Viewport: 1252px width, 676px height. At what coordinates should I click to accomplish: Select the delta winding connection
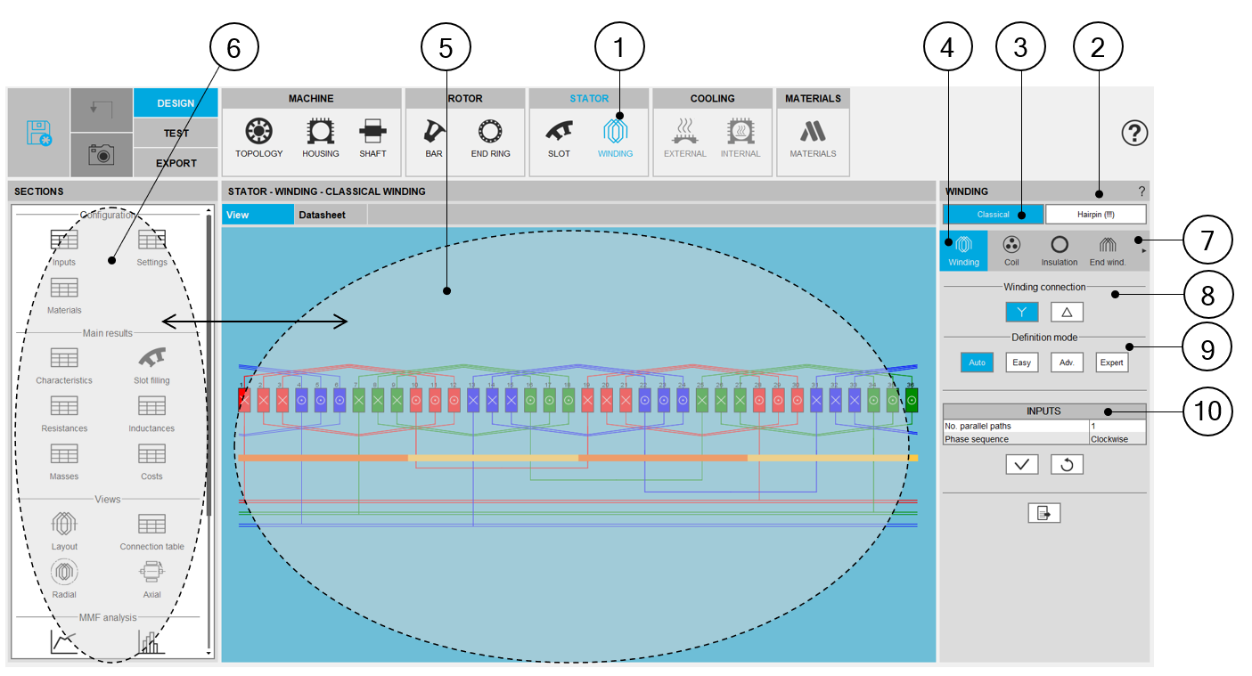(x=1066, y=312)
